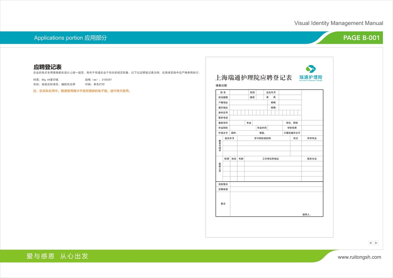The height and width of the screenshot is (278, 393).
Task: Click the 规格 210X297 text
Action: point(98,80)
